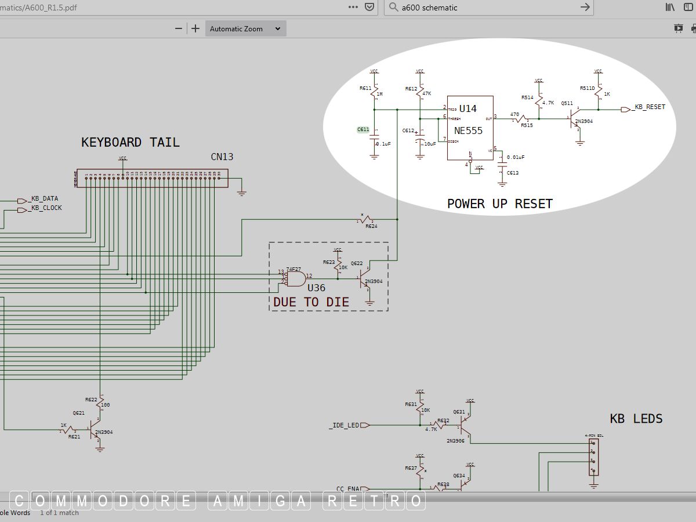696x522 pixels.
Task: Click the _KB_RESET signal label
Action: (x=648, y=107)
